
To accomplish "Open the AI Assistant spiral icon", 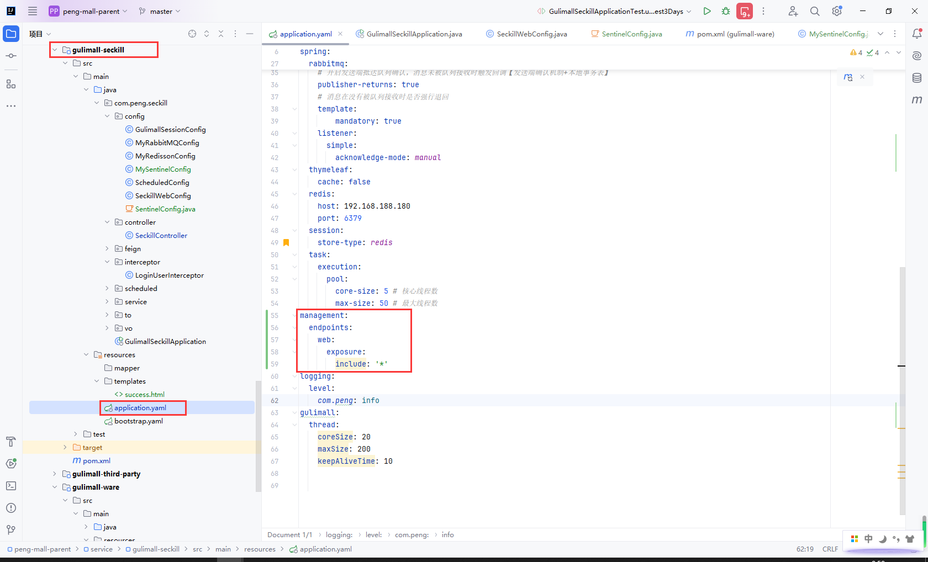I will point(917,56).
